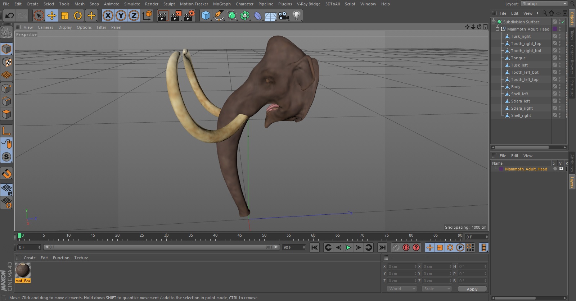Open the Cameras viewport menu
Screen dimensions: 576x301
[x=45, y=27]
